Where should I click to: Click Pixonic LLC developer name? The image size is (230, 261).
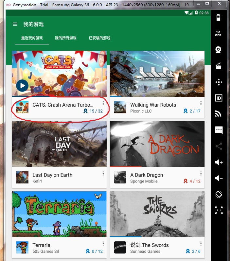(x=141, y=111)
